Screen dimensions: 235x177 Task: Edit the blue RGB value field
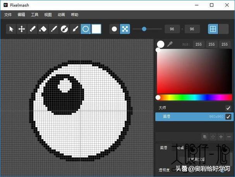pyautogui.click(x=225, y=44)
